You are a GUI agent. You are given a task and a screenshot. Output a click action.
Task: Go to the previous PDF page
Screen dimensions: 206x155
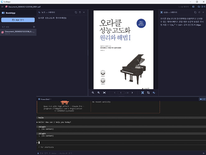(x=115, y=93)
